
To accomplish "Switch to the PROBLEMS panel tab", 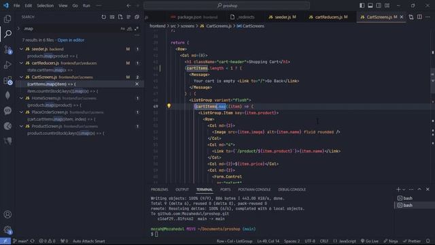I will [160, 189].
